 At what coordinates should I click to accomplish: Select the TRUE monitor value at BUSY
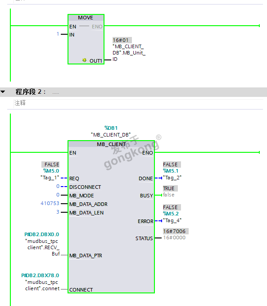170,188
